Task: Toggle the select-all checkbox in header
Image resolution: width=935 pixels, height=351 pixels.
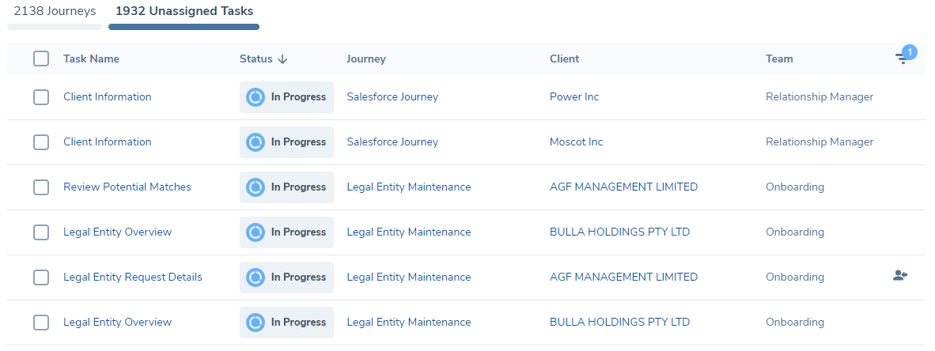Action: click(x=41, y=58)
